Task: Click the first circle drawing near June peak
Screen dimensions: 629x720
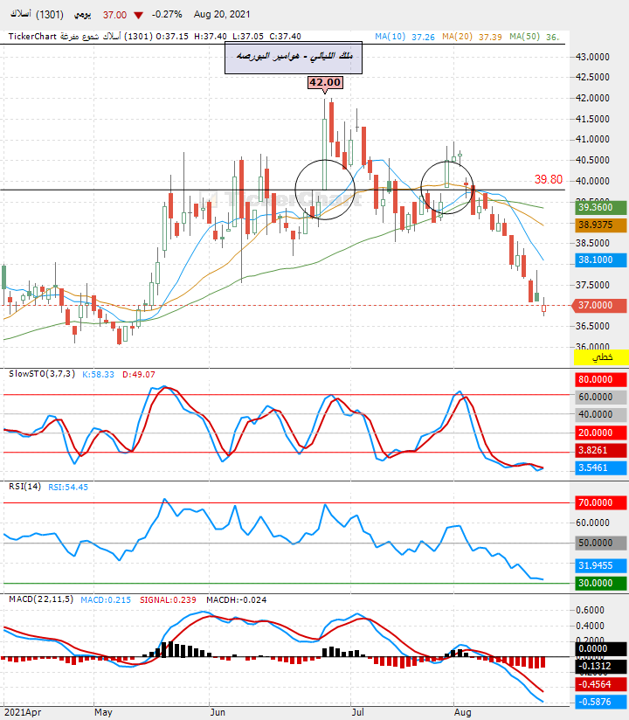Action: (325, 190)
